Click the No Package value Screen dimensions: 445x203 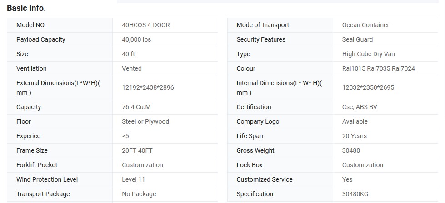(x=139, y=194)
